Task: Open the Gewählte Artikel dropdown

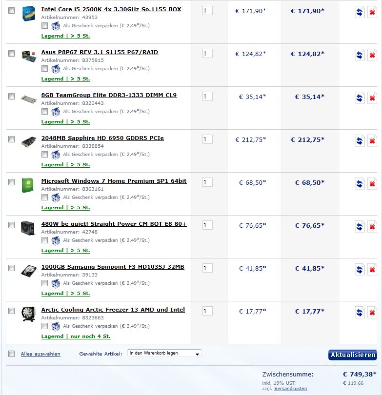Action: [x=164, y=353]
